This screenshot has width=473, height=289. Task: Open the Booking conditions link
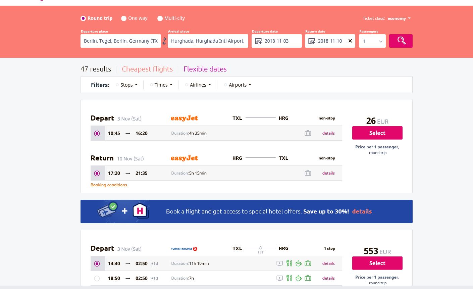tap(109, 185)
